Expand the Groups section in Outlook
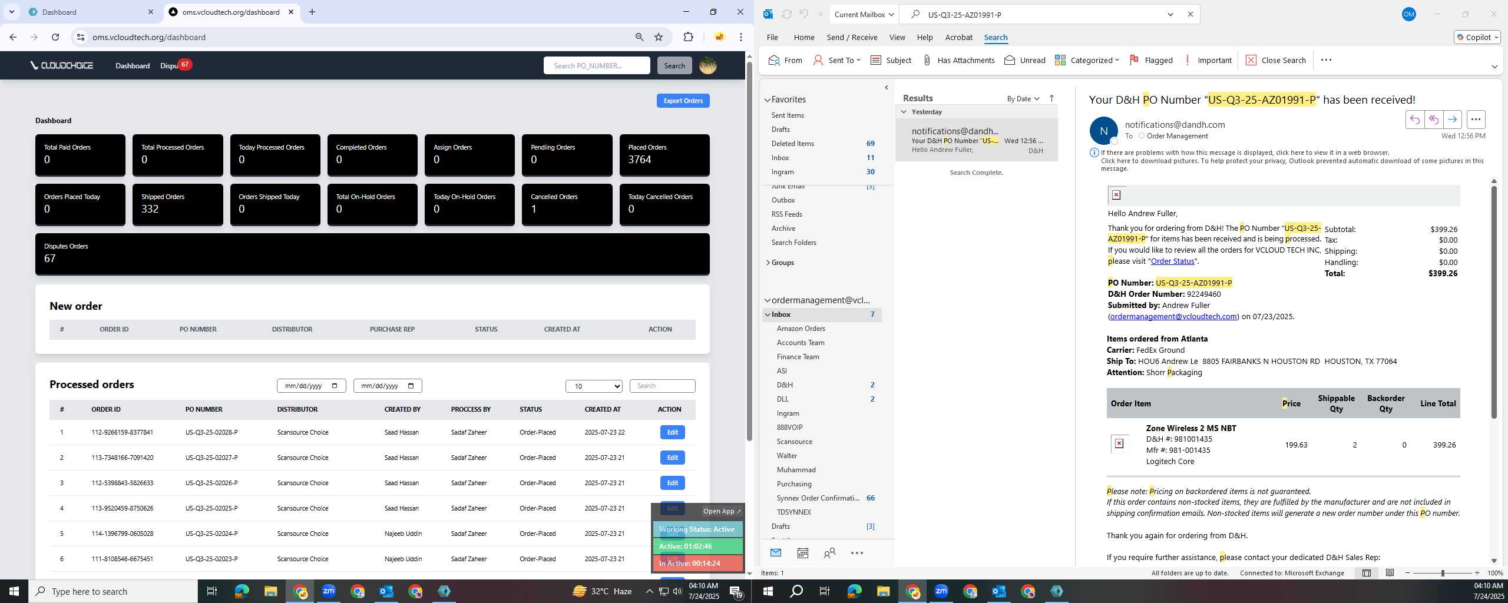1508x603 pixels. point(768,263)
